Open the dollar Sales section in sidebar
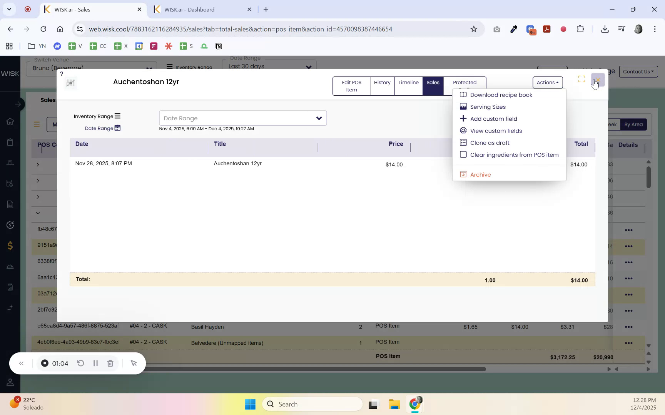This screenshot has height=415, width=665. [x=10, y=246]
